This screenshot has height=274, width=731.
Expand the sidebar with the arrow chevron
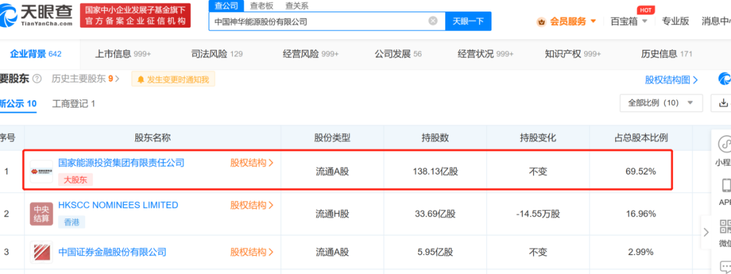pos(706,231)
